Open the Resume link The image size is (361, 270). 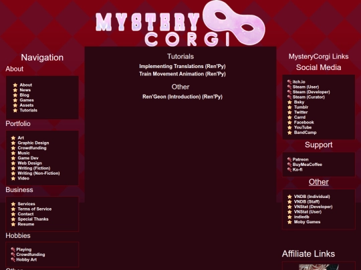click(x=26, y=224)
